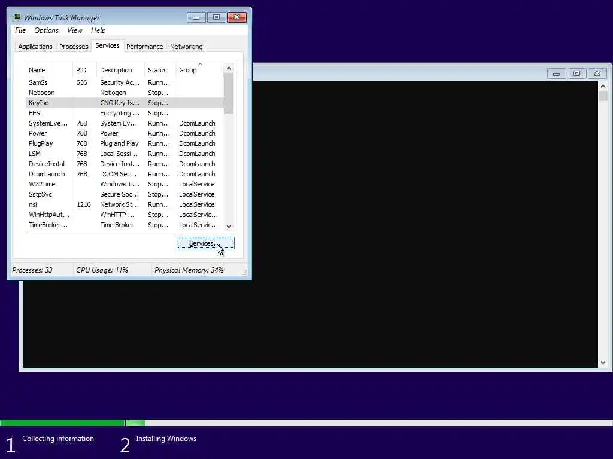
Task: Open the Options menu
Action: coord(46,30)
